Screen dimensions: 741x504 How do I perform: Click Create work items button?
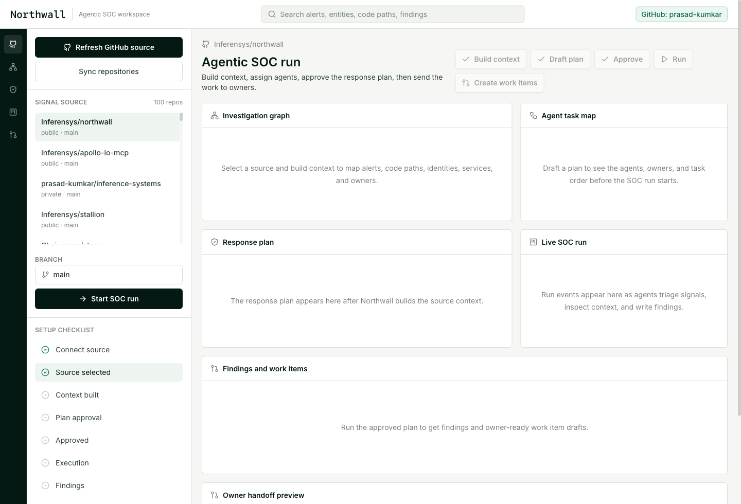tap(499, 83)
